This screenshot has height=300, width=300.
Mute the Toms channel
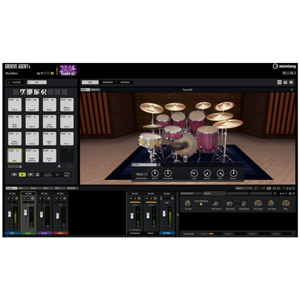41,199
